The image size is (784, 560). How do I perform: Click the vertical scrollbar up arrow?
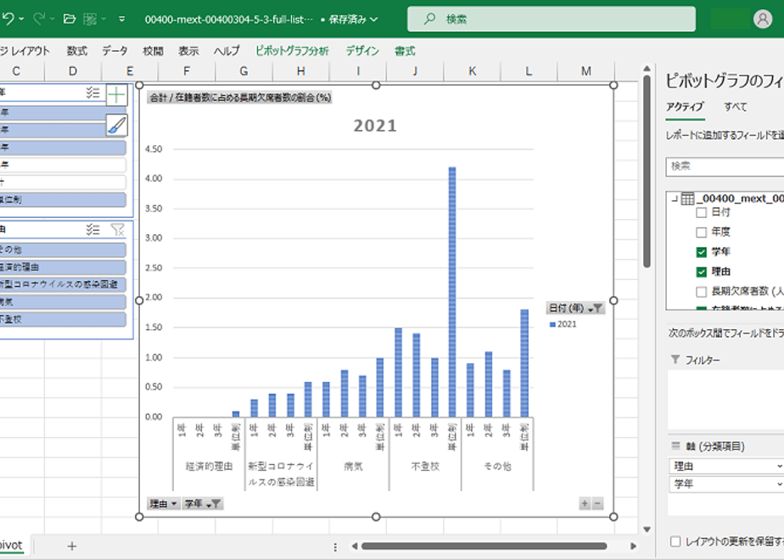(647, 69)
